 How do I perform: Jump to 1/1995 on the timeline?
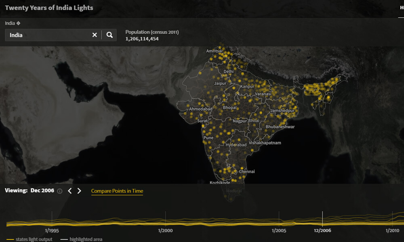pos(52,231)
